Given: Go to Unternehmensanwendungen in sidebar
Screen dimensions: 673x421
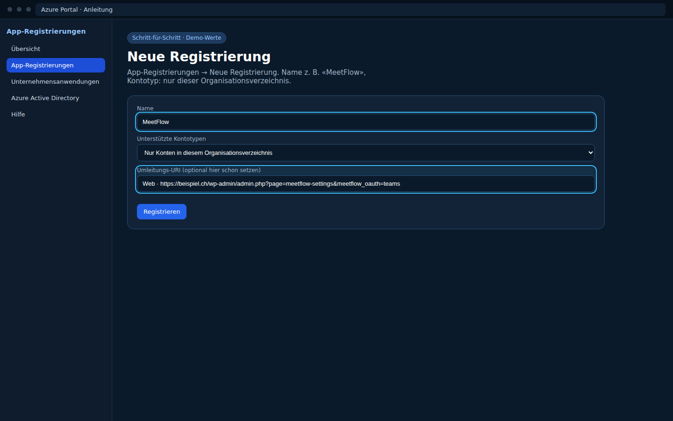Looking at the screenshot, I should (x=56, y=81).
